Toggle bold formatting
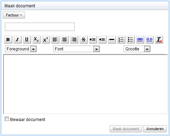170x136 pixels. (x=8, y=40)
